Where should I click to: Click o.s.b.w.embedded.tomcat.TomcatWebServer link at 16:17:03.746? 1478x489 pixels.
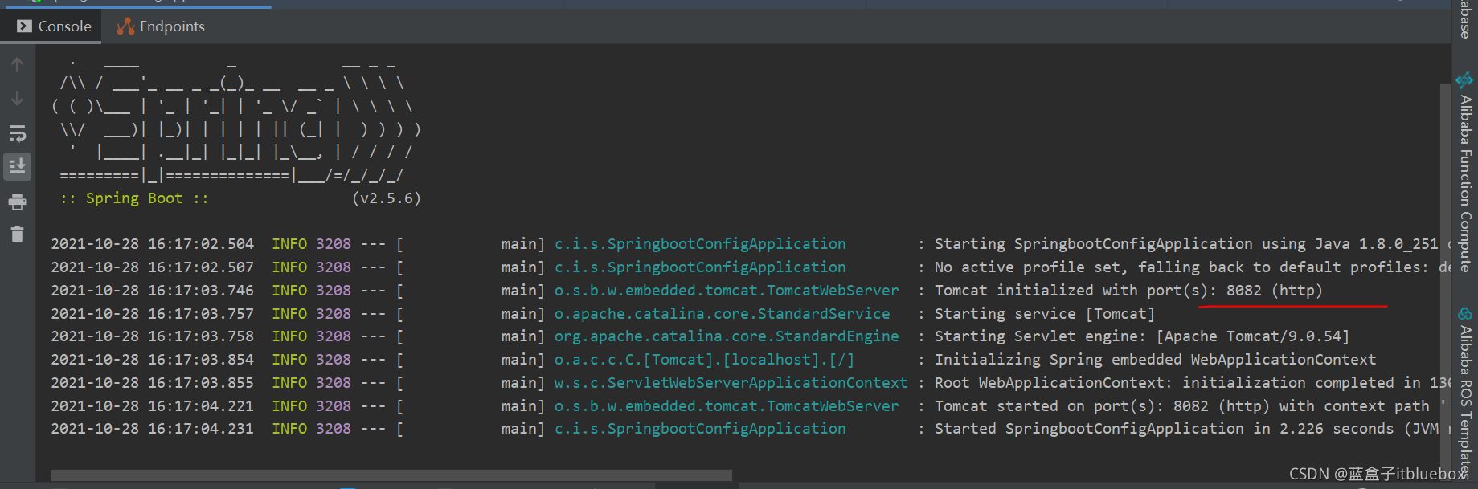pyautogui.click(x=727, y=291)
